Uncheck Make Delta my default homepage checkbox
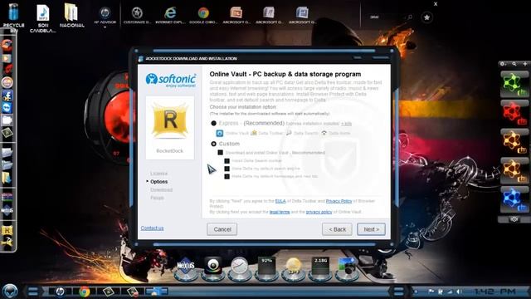The height and width of the screenshot is (299, 531). pyautogui.click(x=227, y=176)
